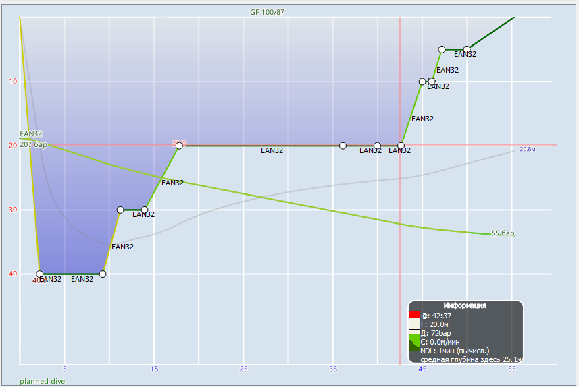Click waypoint where ascent first reaches 20m

(179, 146)
